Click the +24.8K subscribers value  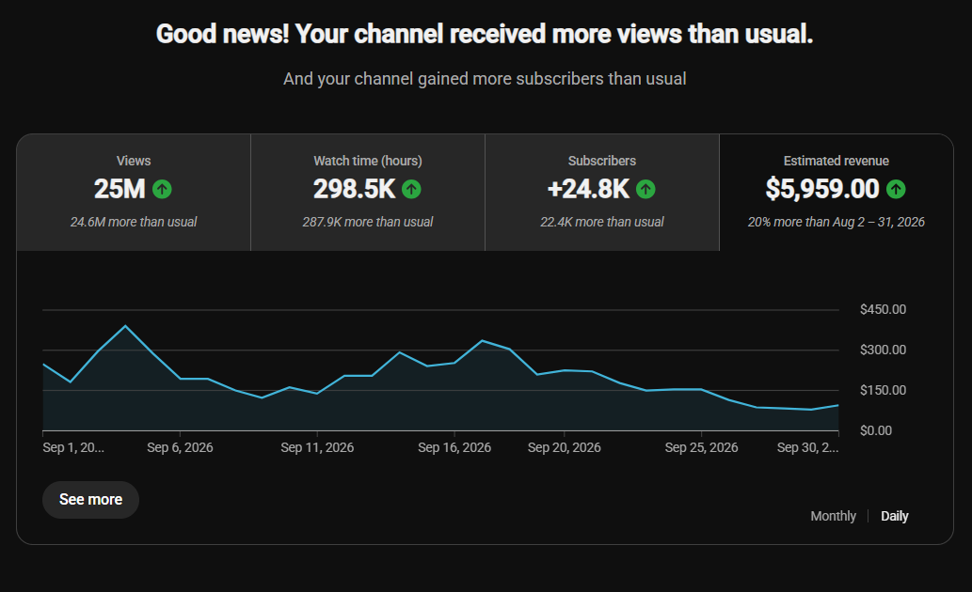click(588, 189)
